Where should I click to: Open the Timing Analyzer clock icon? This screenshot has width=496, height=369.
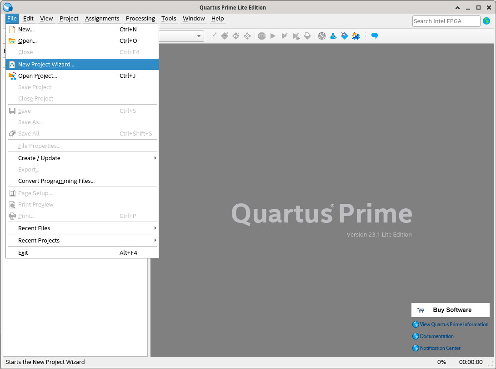point(322,36)
